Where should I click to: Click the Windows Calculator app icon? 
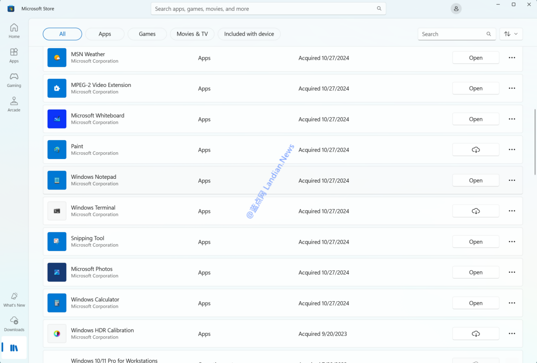[57, 303]
